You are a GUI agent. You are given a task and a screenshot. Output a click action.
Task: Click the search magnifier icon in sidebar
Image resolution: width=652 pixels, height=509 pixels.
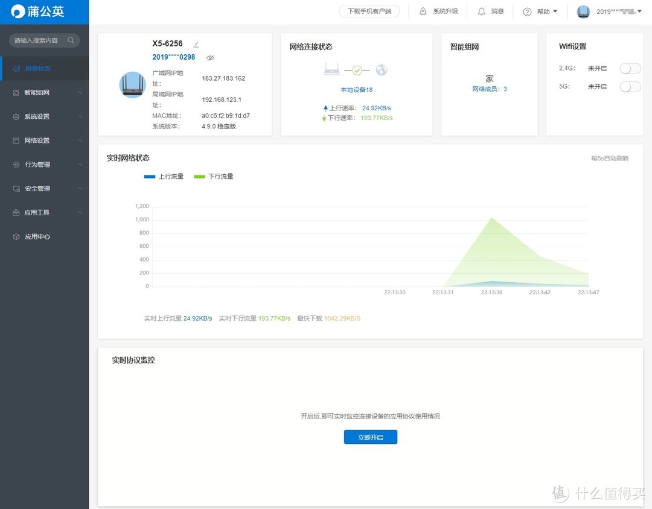(71, 40)
